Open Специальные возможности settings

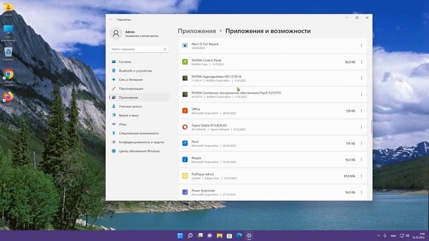(139, 133)
